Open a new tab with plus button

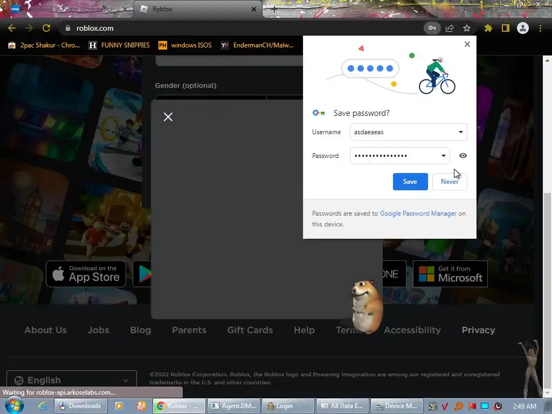click(274, 9)
